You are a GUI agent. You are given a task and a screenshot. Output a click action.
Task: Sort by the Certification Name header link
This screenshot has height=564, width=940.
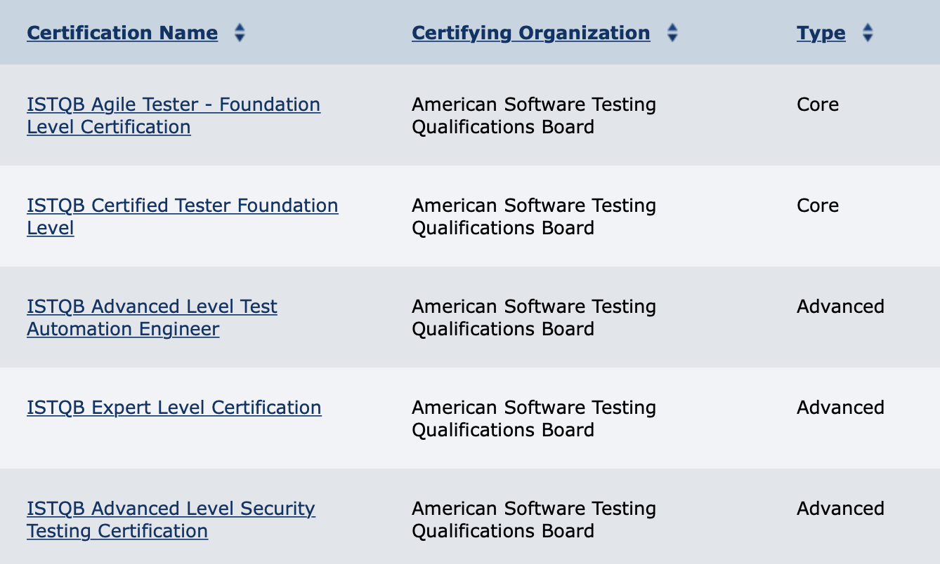pos(122,33)
